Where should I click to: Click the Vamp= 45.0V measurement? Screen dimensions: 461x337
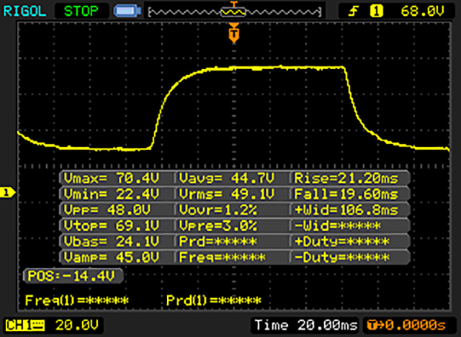pyautogui.click(x=112, y=257)
